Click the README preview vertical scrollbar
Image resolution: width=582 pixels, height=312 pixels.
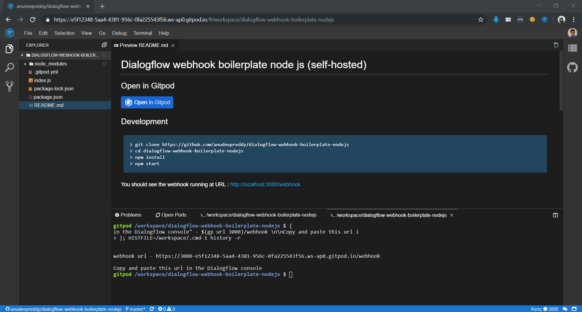pyautogui.click(x=561, y=81)
